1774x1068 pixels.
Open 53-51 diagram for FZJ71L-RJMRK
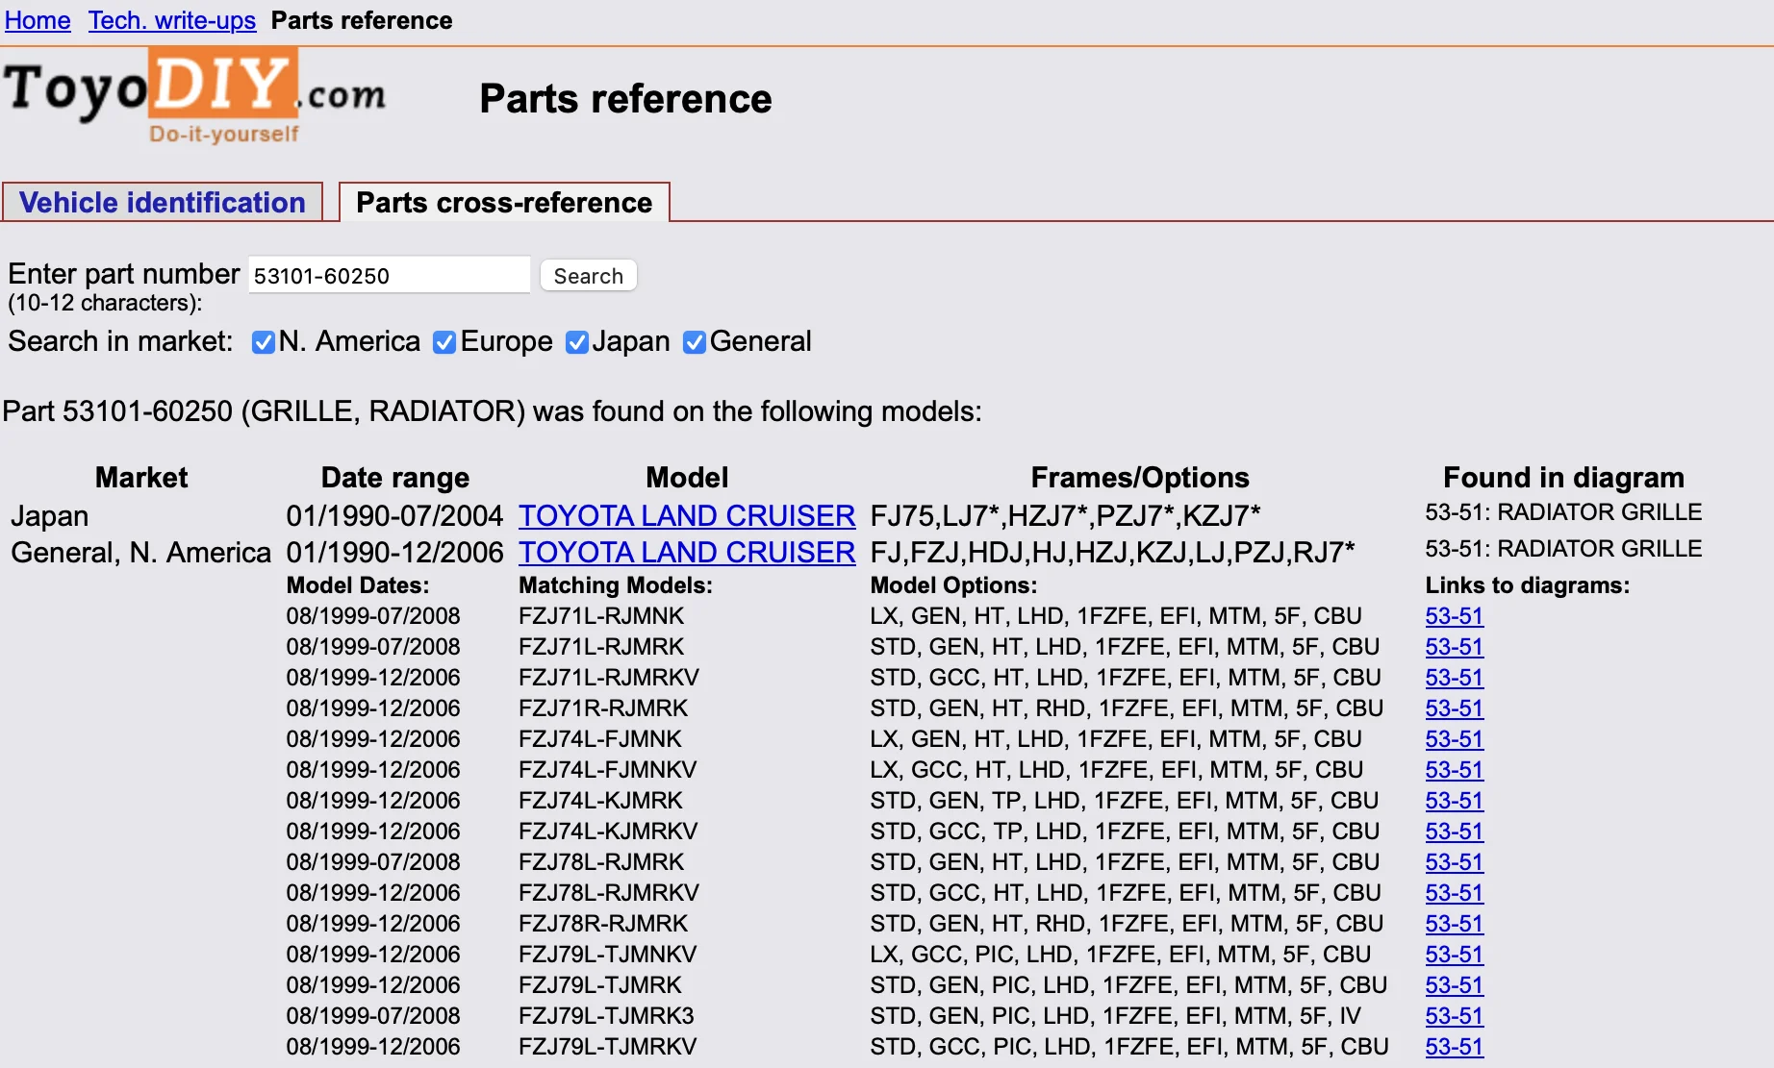coord(1454,647)
